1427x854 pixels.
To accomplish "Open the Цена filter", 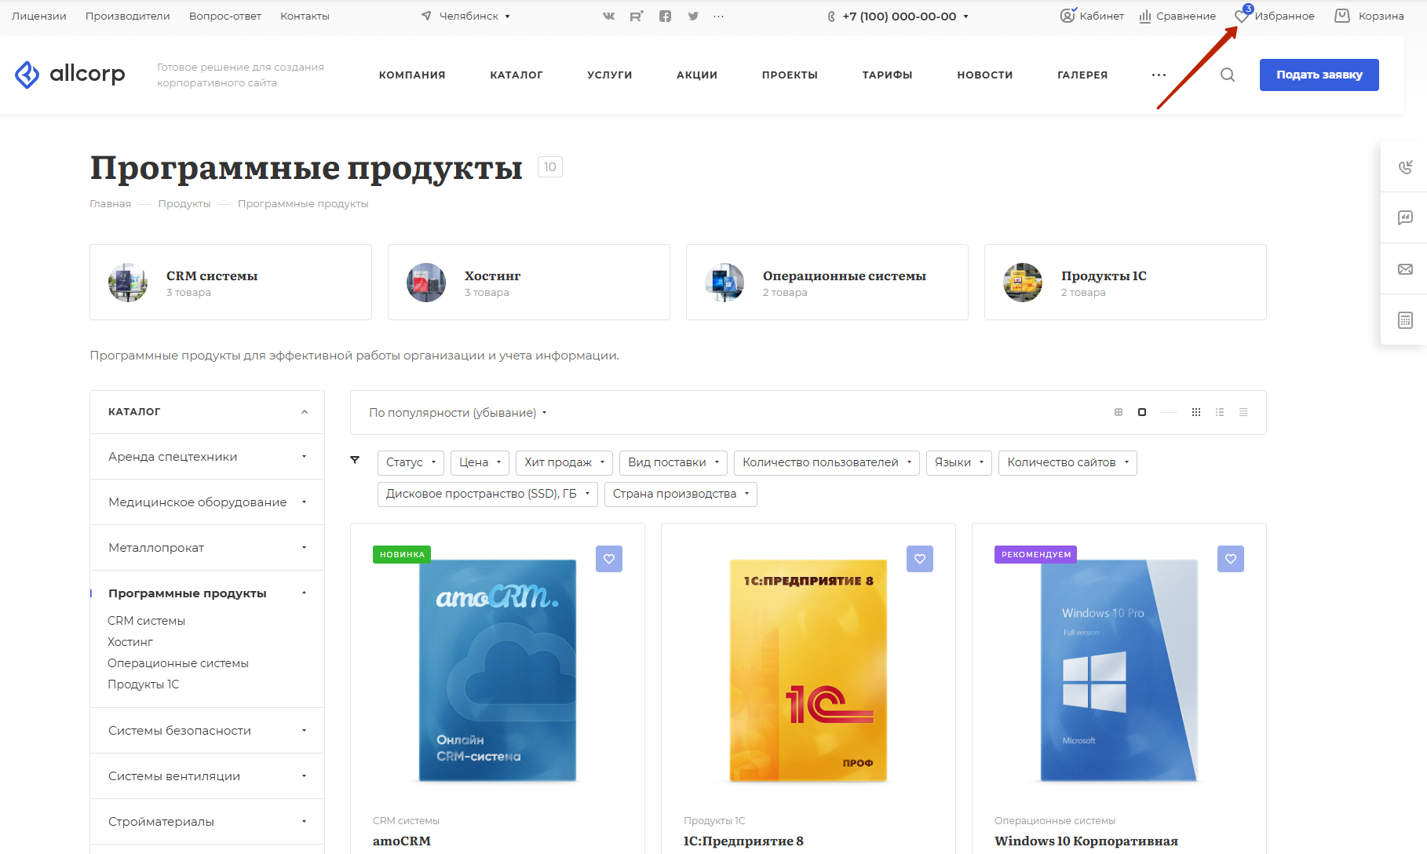I will point(480,462).
